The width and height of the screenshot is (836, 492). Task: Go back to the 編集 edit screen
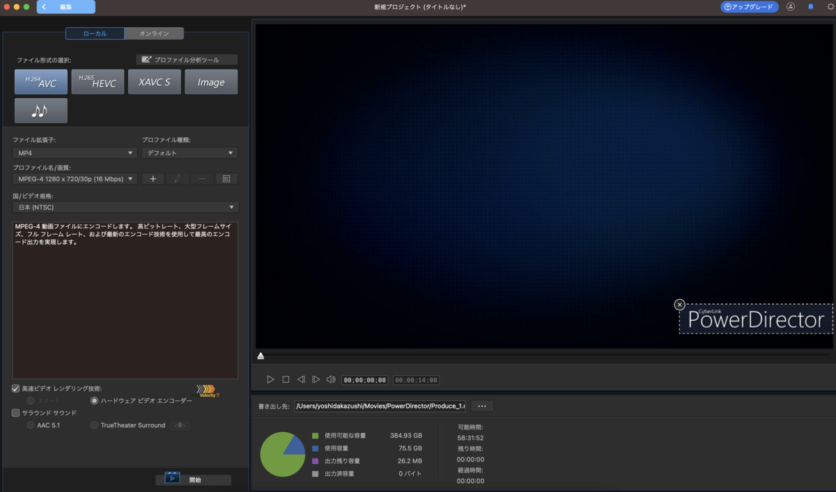(66, 7)
